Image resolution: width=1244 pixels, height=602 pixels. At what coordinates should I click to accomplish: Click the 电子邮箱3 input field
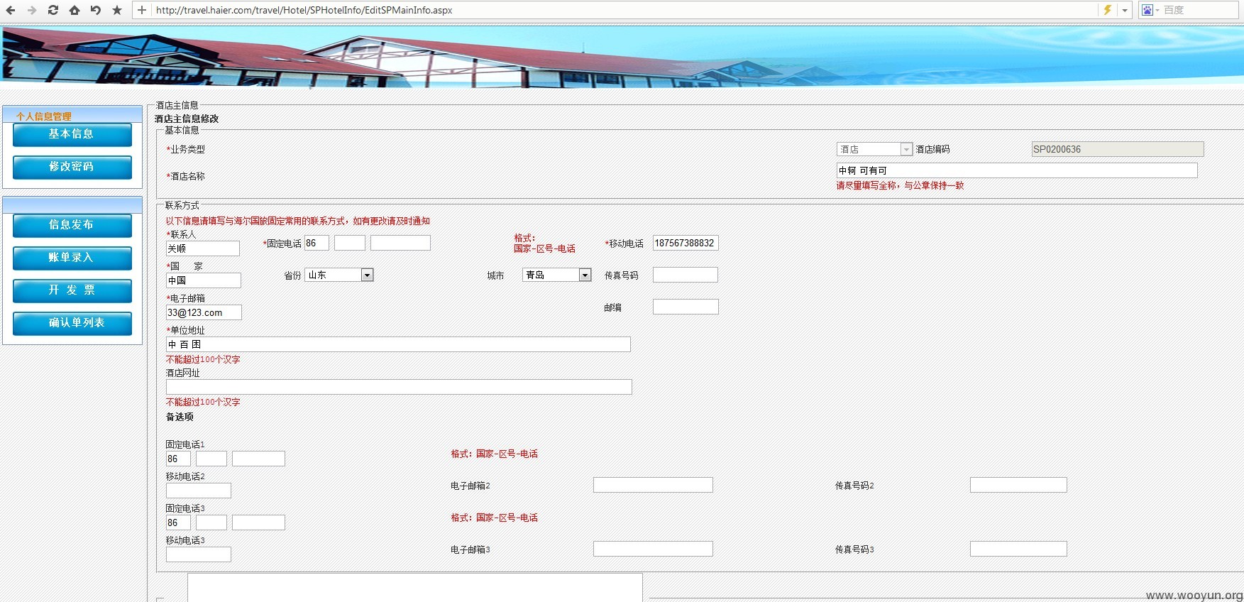pyautogui.click(x=653, y=549)
